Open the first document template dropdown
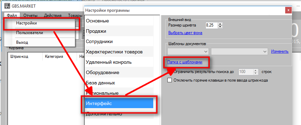The image size is (301, 125). pyautogui.click(x=188, y=51)
